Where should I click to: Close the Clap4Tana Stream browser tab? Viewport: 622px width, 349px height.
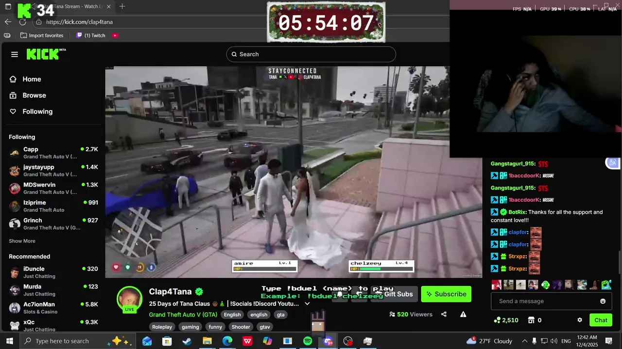click(109, 7)
